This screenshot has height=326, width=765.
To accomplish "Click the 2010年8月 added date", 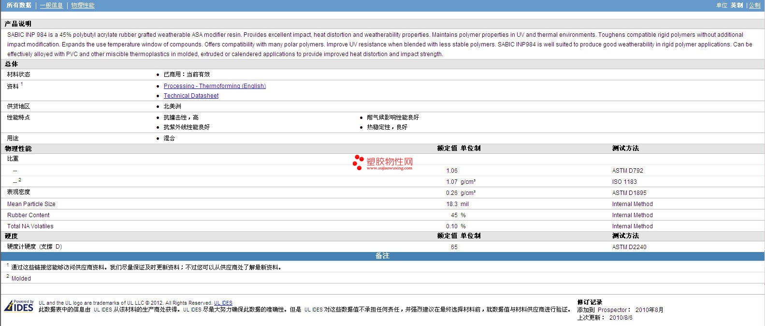I will 650,310.
